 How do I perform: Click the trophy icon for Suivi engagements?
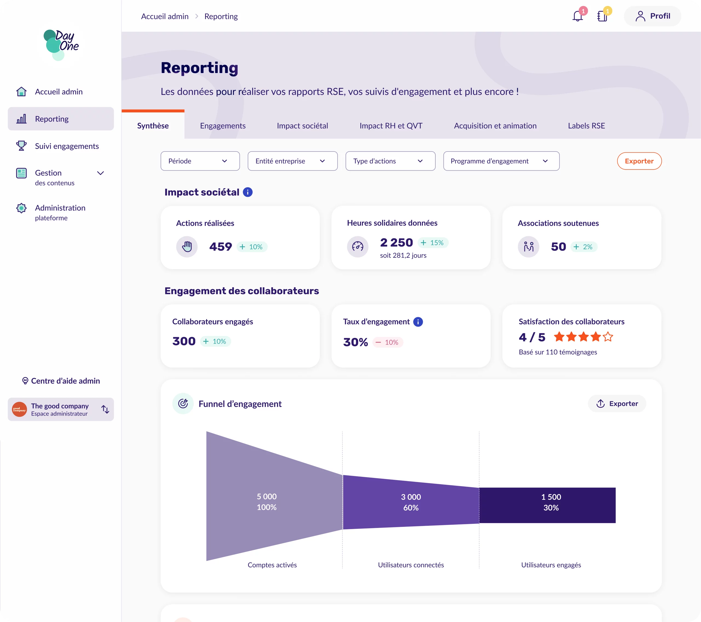pyautogui.click(x=21, y=146)
